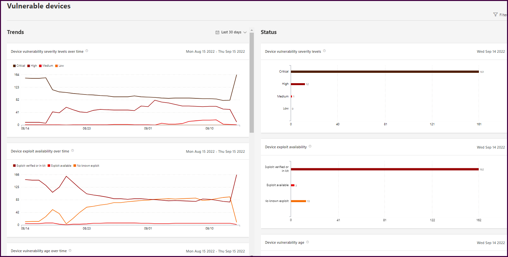The height and width of the screenshot is (257, 508).
Task: Click the High legend color swatch
Action: coord(29,66)
